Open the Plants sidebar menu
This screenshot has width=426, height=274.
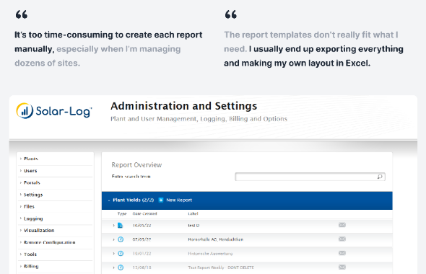coord(56,159)
